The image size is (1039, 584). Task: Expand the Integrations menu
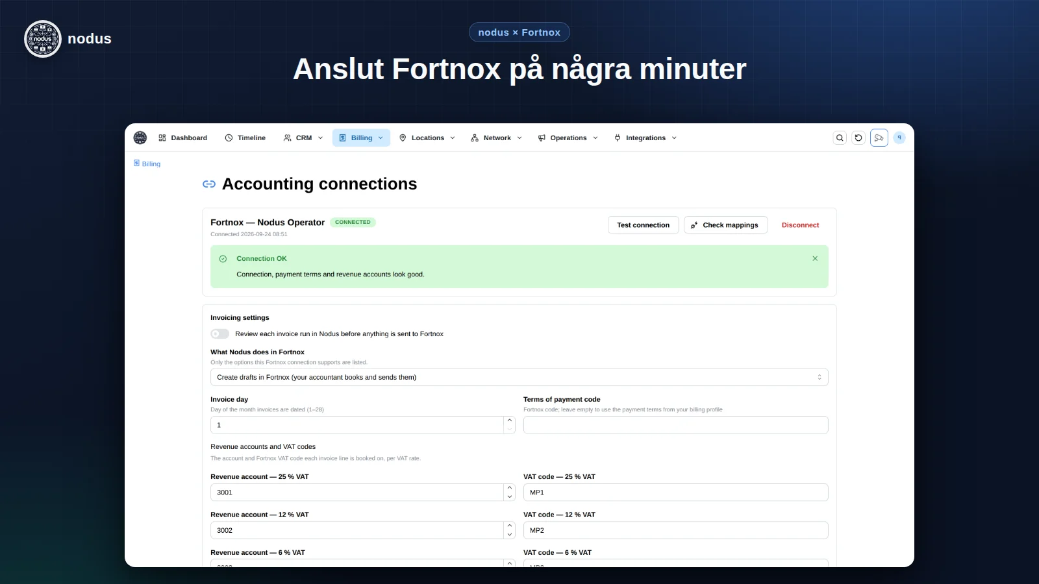(x=645, y=138)
